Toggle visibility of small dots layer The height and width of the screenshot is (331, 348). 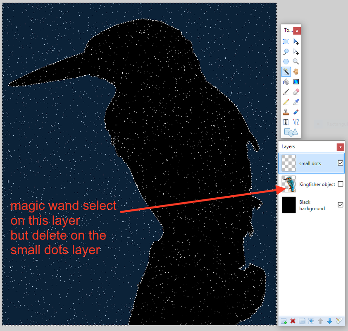341,163
